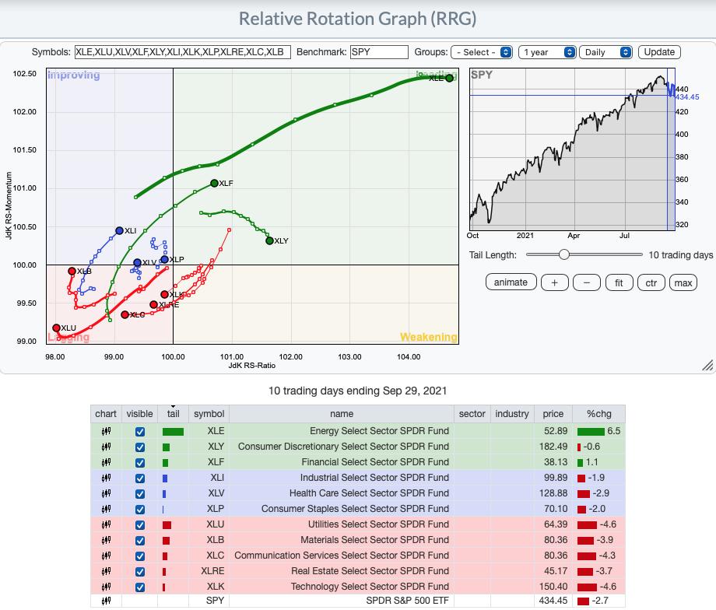
Task: Sort table by industry column header
Action: (x=512, y=414)
